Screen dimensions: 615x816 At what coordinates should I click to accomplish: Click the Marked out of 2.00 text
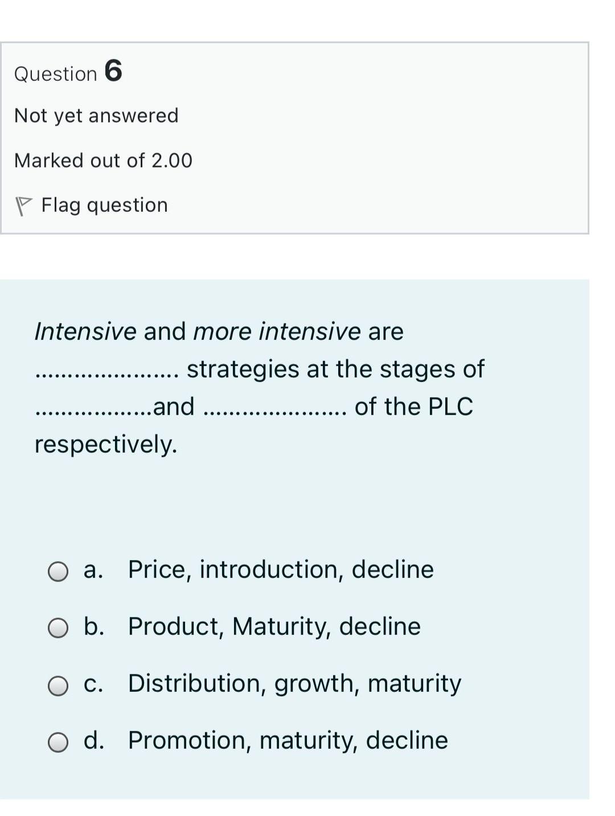click(x=103, y=160)
